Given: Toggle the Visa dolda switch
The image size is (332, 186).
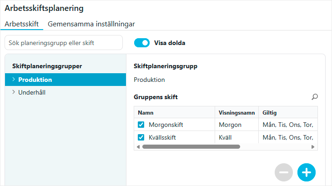Looking at the screenshot, I should [142, 43].
